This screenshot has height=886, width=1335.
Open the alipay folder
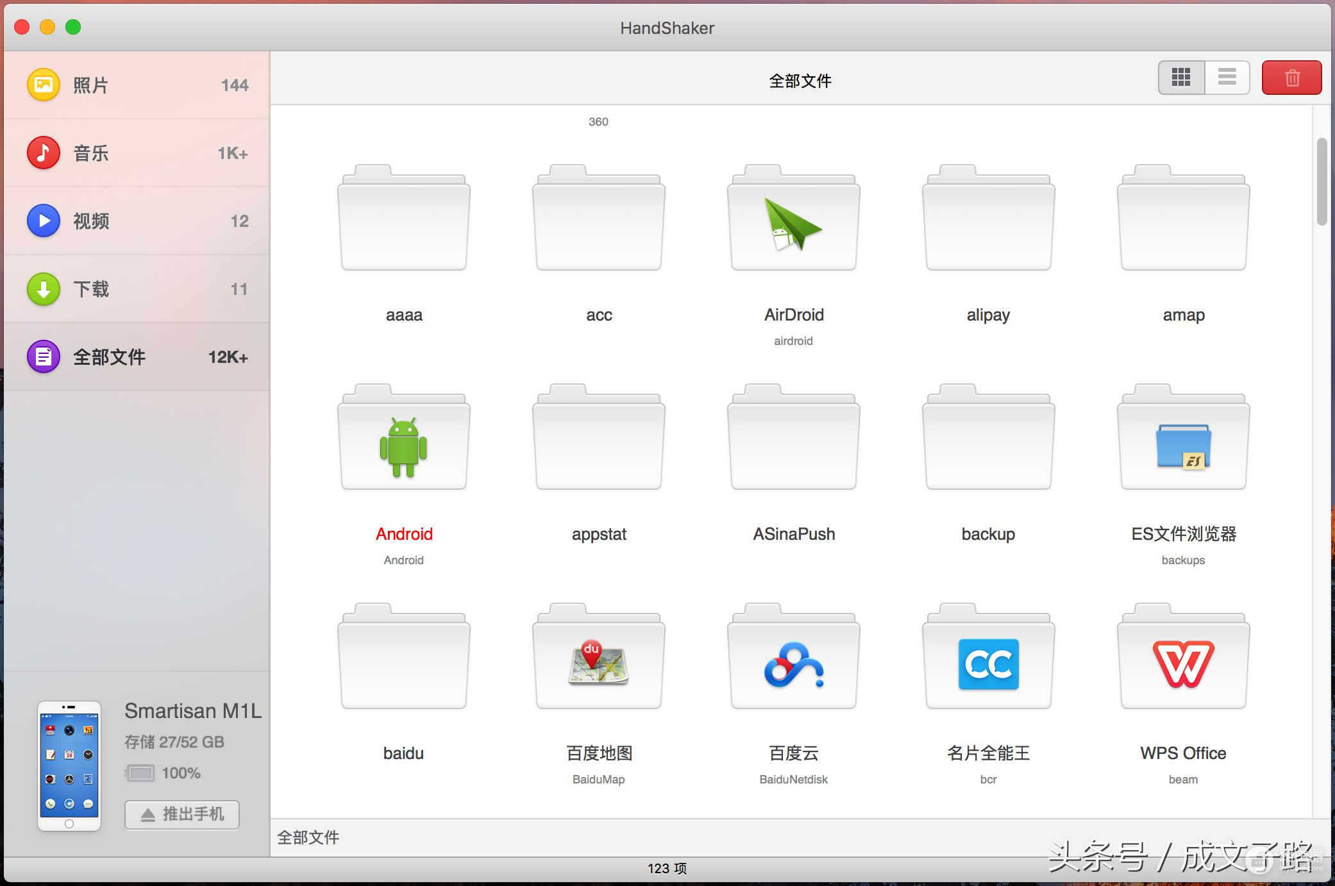point(988,218)
